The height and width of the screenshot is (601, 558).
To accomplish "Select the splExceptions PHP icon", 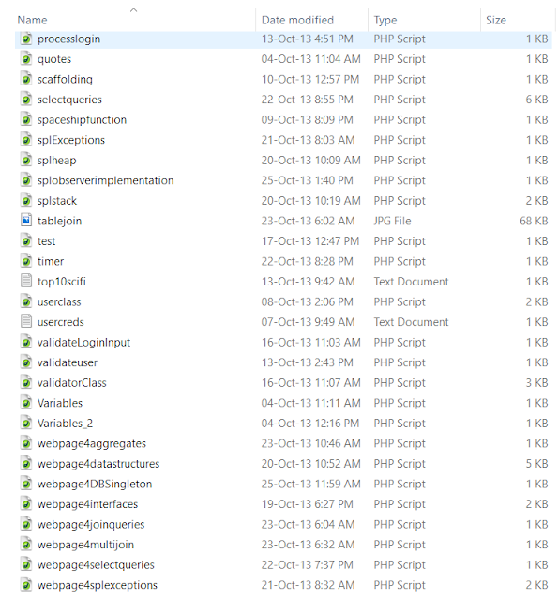I will coord(26,140).
